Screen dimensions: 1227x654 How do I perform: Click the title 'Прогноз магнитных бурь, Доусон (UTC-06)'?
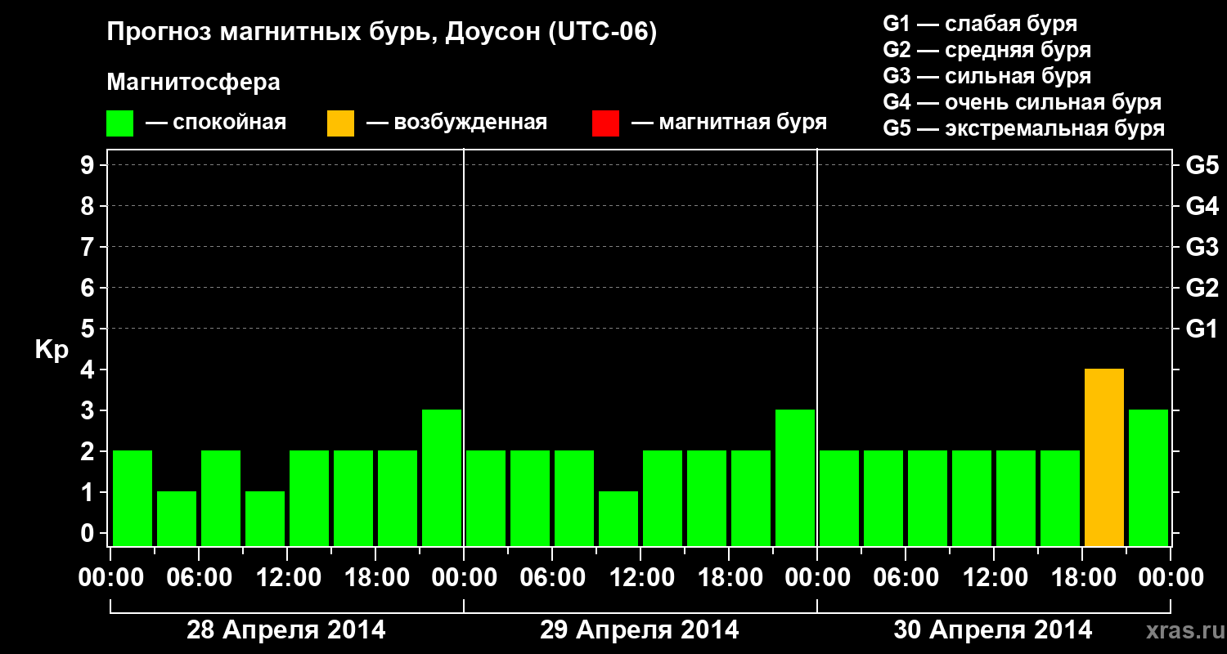[x=382, y=34]
